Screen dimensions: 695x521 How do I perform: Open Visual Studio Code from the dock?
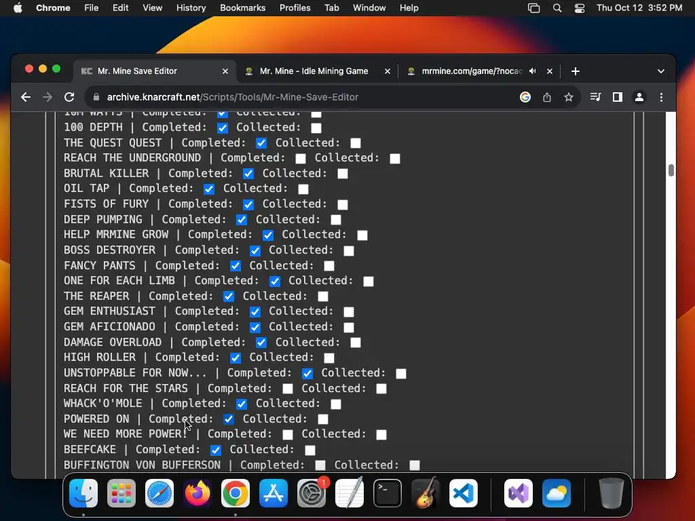[463, 493]
